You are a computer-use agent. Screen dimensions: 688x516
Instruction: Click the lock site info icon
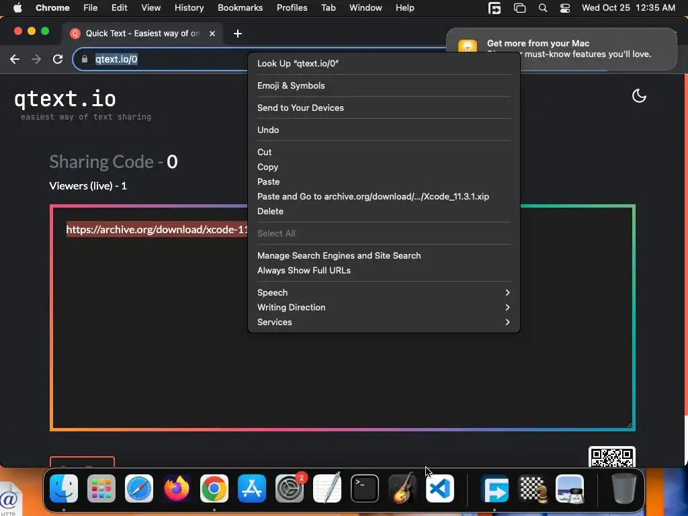(x=85, y=59)
